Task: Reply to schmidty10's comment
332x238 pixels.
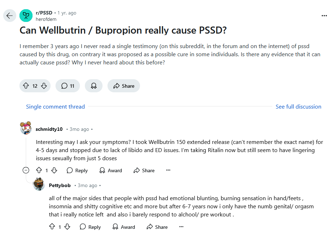Action: click(x=77, y=170)
